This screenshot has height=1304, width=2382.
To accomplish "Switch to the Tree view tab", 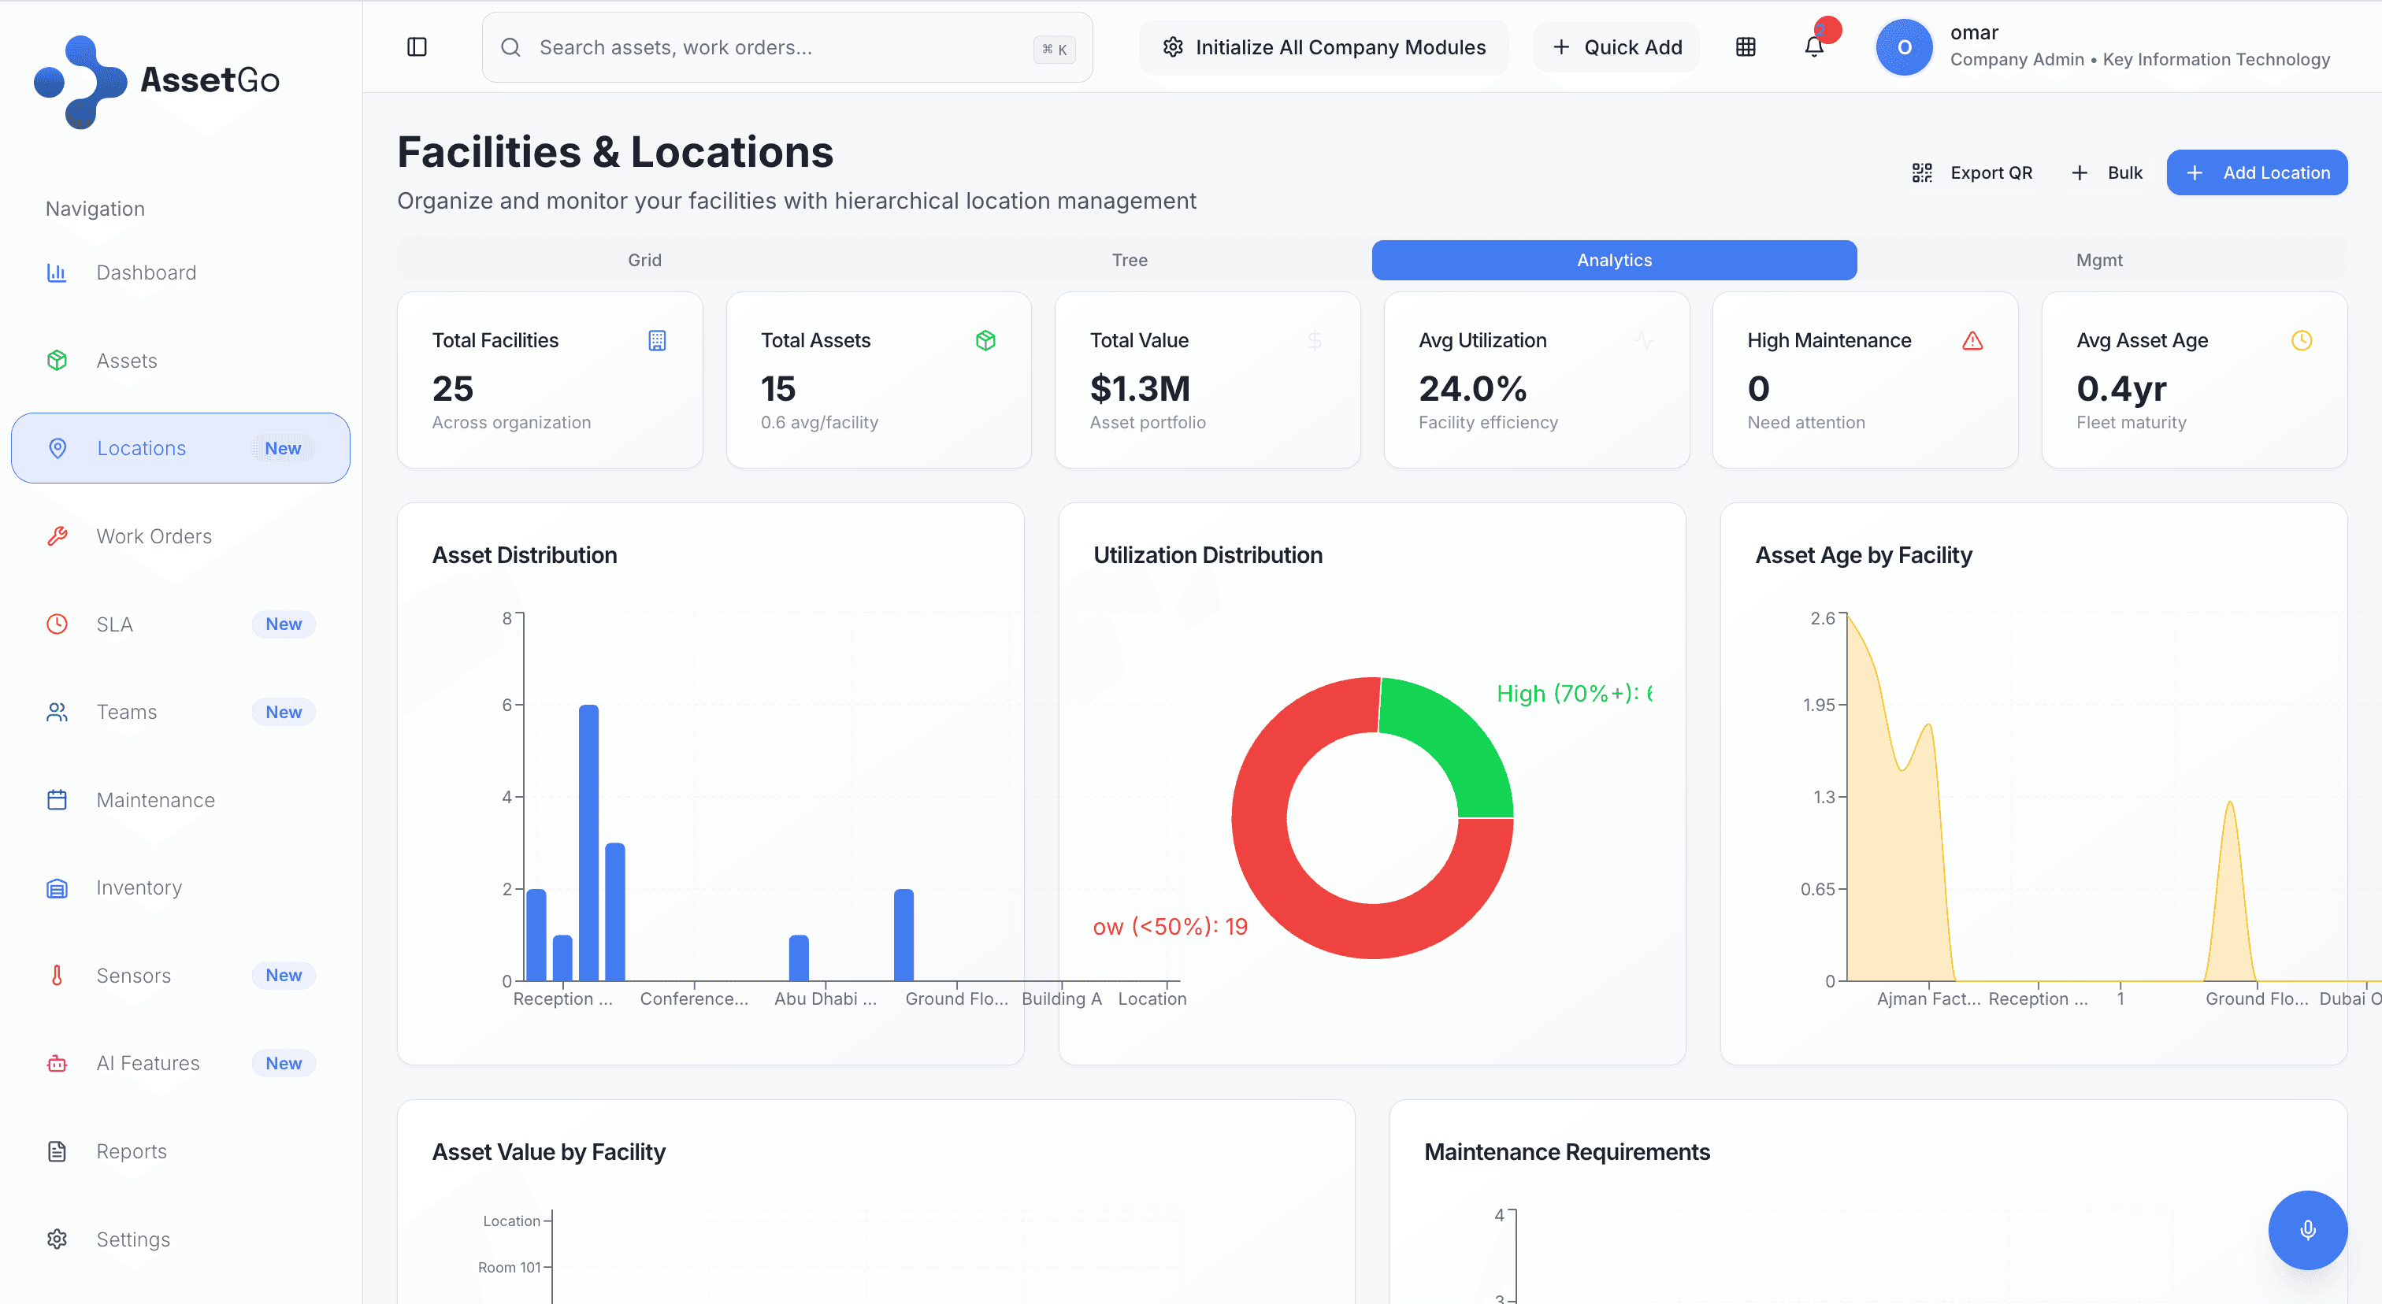I will 1129,260.
